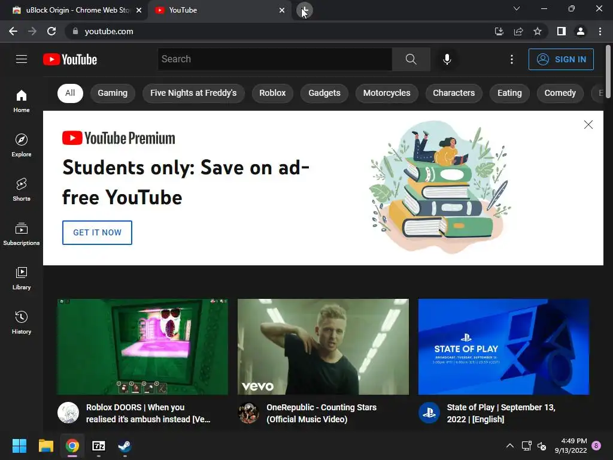Open the YouTube hamburger guide menu
The width and height of the screenshot is (613, 460).
click(22, 59)
